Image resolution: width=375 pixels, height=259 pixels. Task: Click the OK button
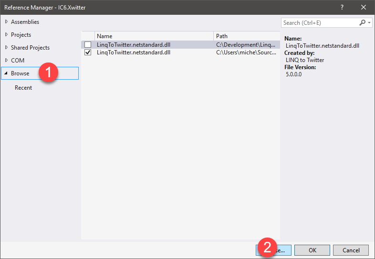tap(312, 250)
